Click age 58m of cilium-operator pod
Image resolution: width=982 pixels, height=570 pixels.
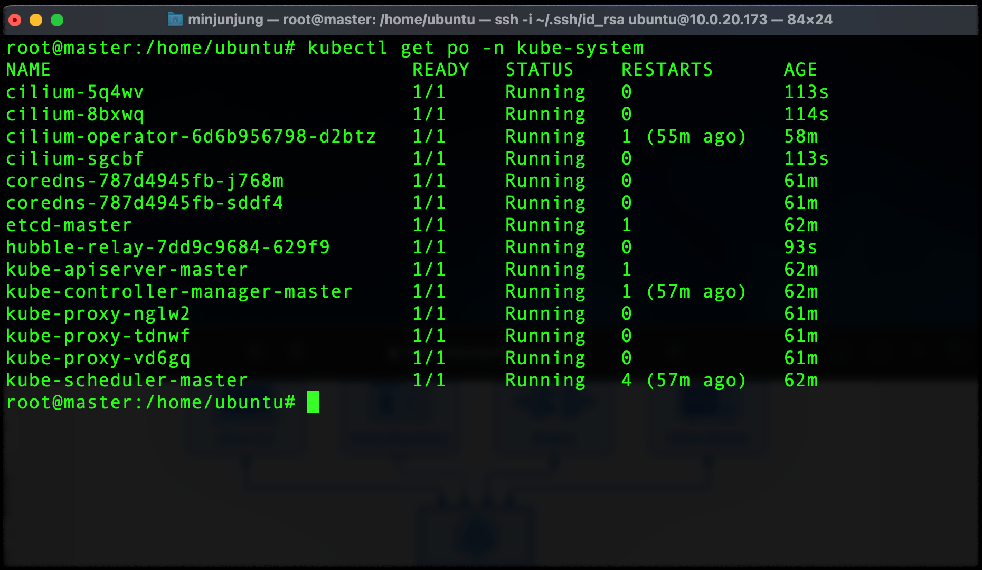pyautogui.click(x=801, y=137)
